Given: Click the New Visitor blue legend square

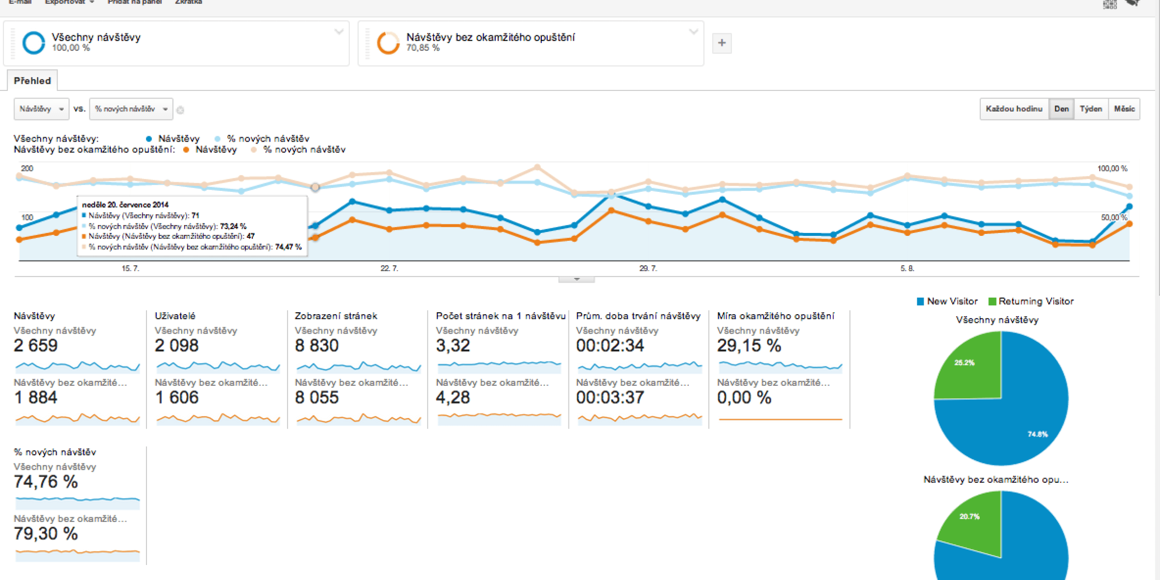Looking at the screenshot, I should pos(920,302).
